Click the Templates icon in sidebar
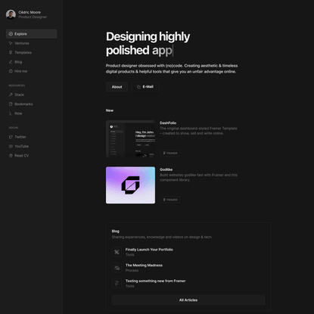 [x=11, y=52]
